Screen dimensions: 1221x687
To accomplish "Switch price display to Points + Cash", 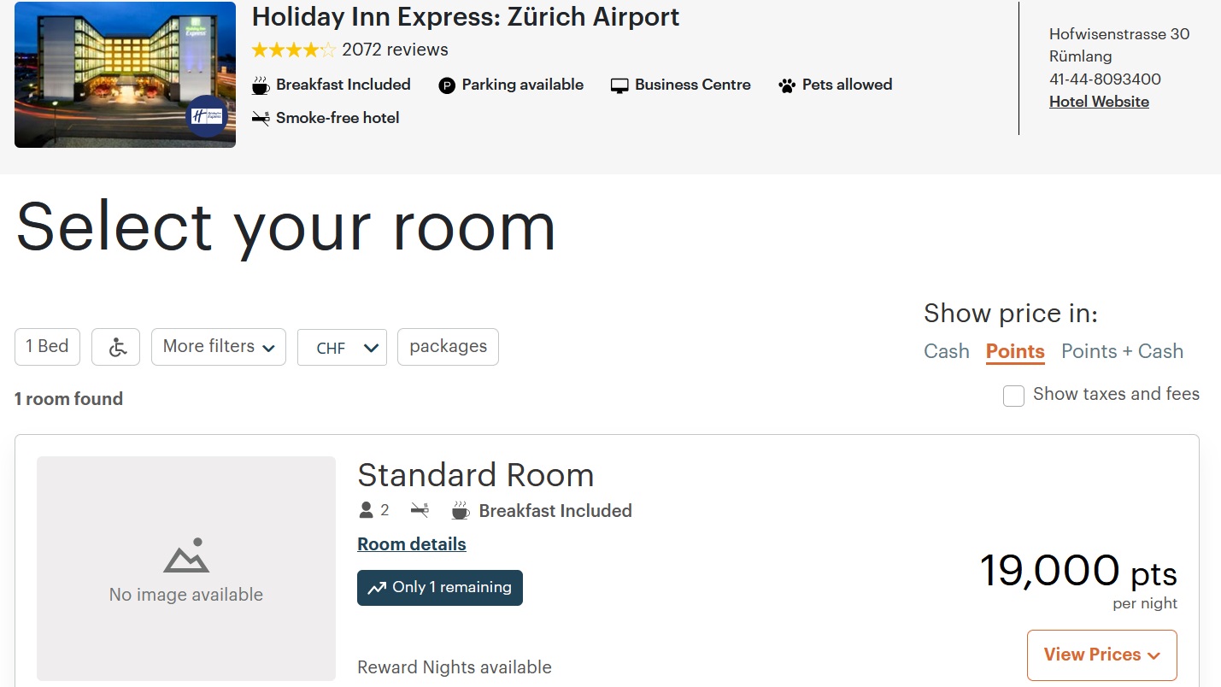I will 1122,351.
